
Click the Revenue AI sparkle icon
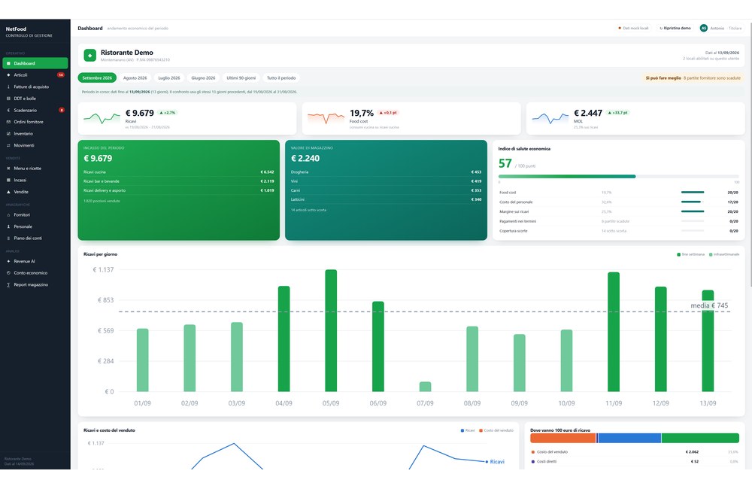[8, 262]
